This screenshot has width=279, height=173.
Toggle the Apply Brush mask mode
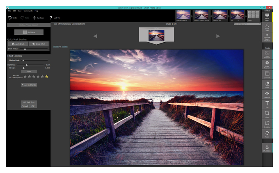[x=18, y=44]
